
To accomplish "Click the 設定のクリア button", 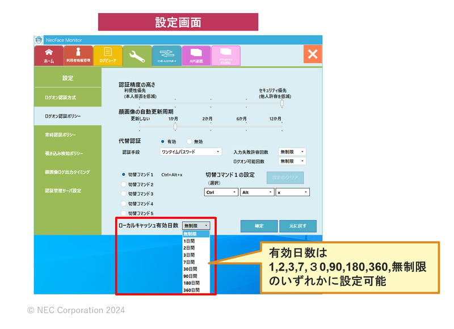I will [x=285, y=178].
